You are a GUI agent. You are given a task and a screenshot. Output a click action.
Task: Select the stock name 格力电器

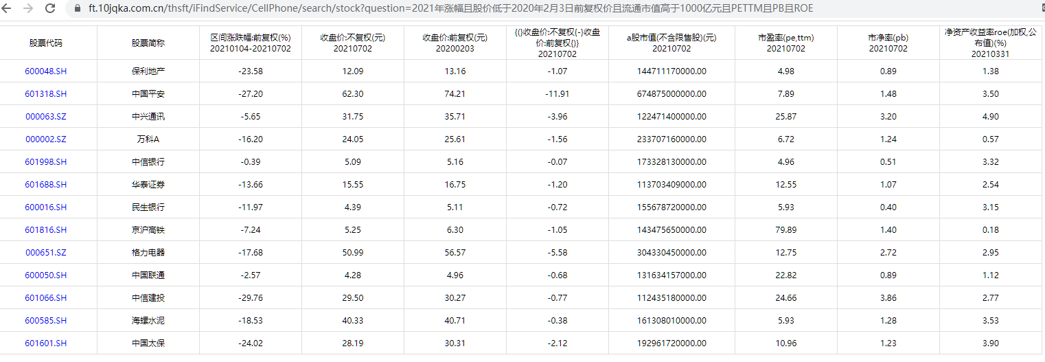(x=148, y=253)
